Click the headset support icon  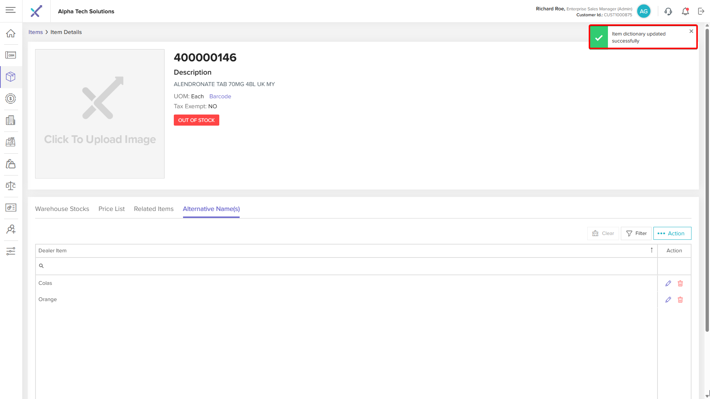(668, 11)
